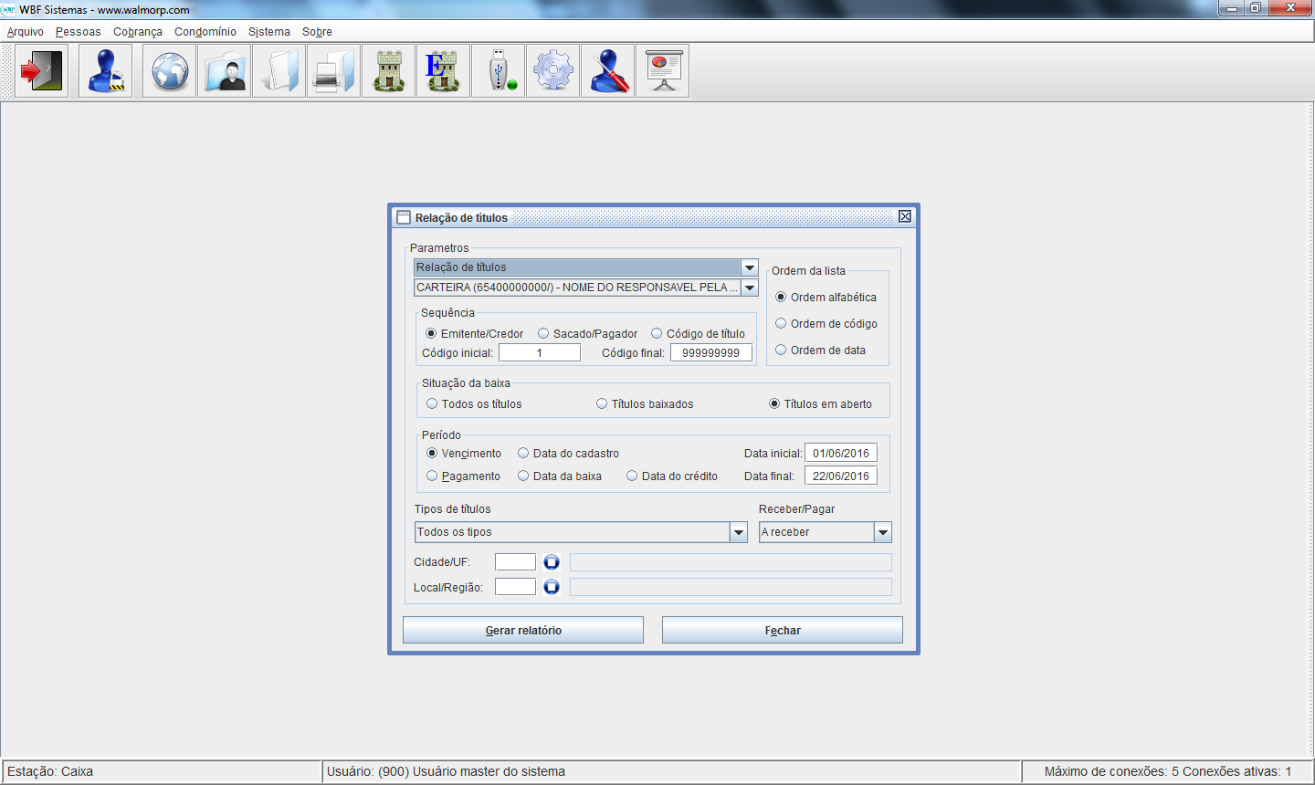Viewport: 1315px width, 785px height.
Task: Open the Todos os tipos dropdown
Action: (739, 532)
